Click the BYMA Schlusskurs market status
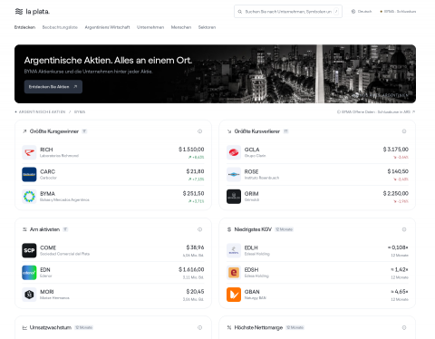 [x=398, y=12]
